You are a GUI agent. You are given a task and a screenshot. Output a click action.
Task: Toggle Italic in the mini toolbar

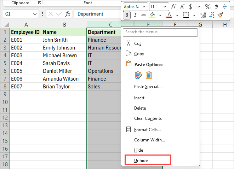(135, 15)
